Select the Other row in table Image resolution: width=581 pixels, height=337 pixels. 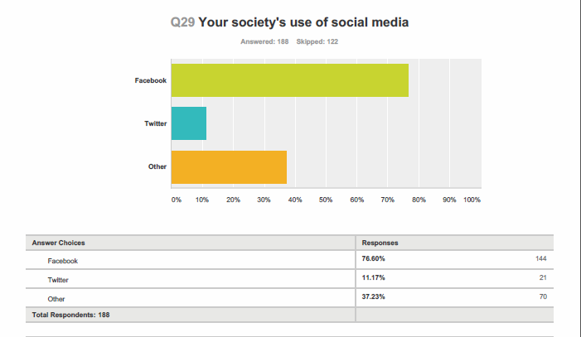point(289,298)
